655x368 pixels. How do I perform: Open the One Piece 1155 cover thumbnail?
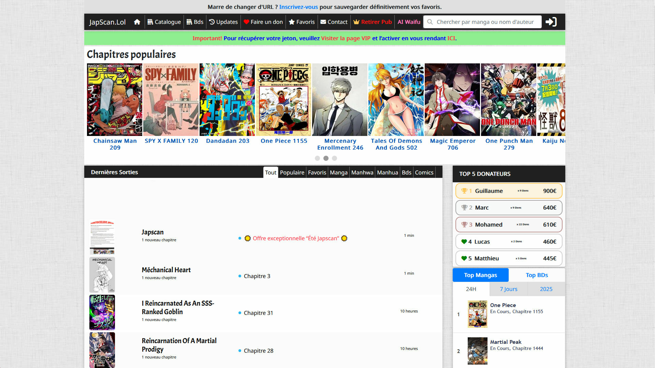[283, 99]
